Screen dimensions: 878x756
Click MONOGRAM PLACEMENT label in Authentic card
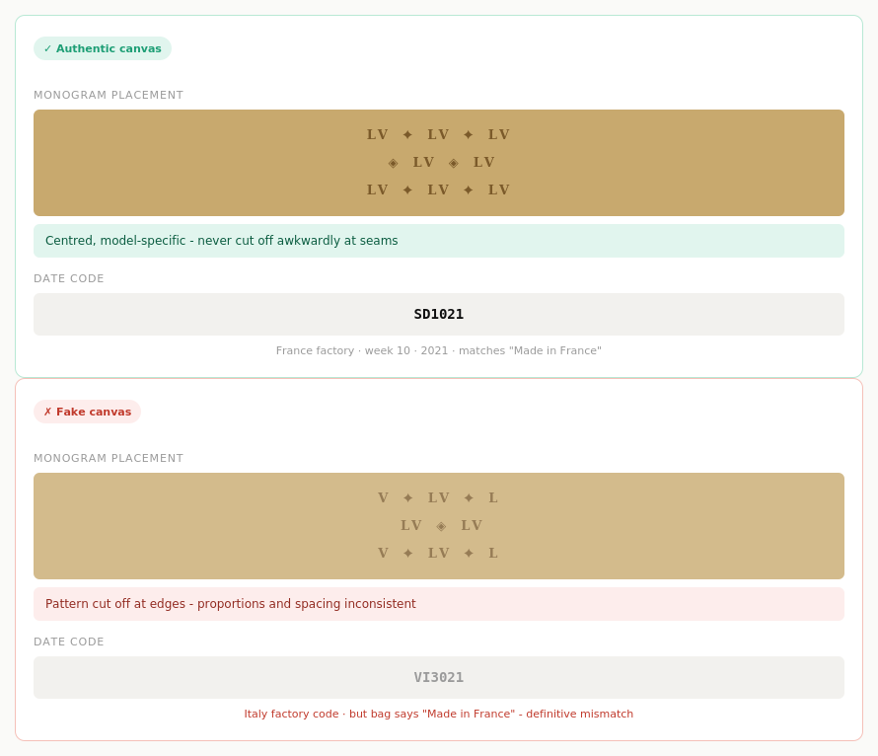(x=109, y=95)
